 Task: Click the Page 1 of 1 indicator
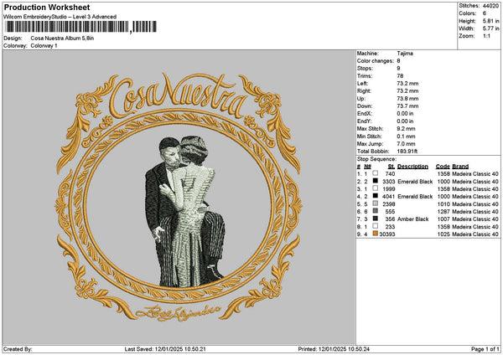(x=485, y=349)
